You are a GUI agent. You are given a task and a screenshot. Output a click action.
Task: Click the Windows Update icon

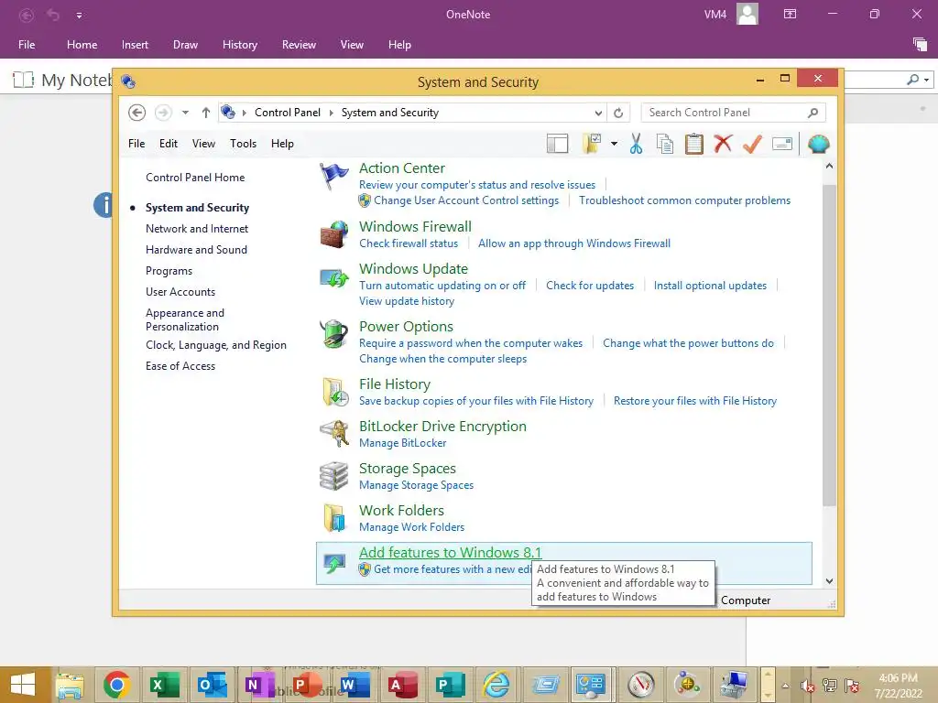(x=333, y=278)
